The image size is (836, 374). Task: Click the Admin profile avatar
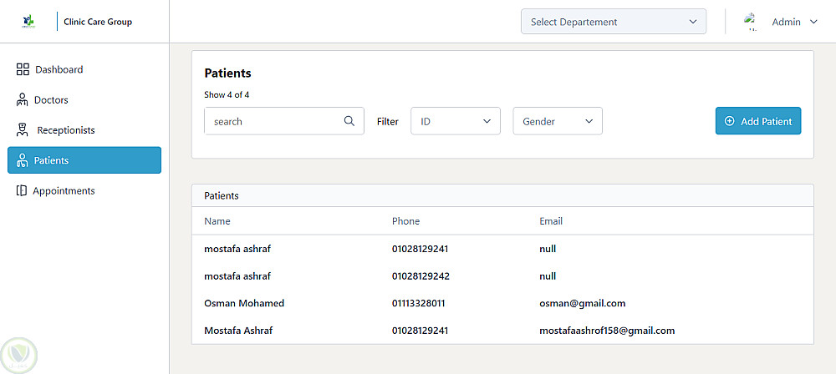(751, 22)
